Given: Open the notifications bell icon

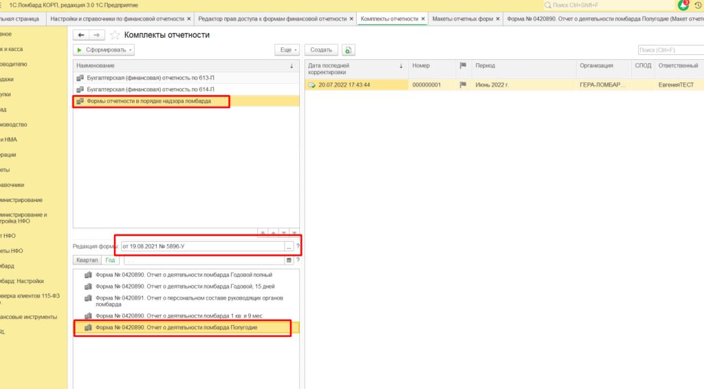Looking at the screenshot, I should pos(682,5).
